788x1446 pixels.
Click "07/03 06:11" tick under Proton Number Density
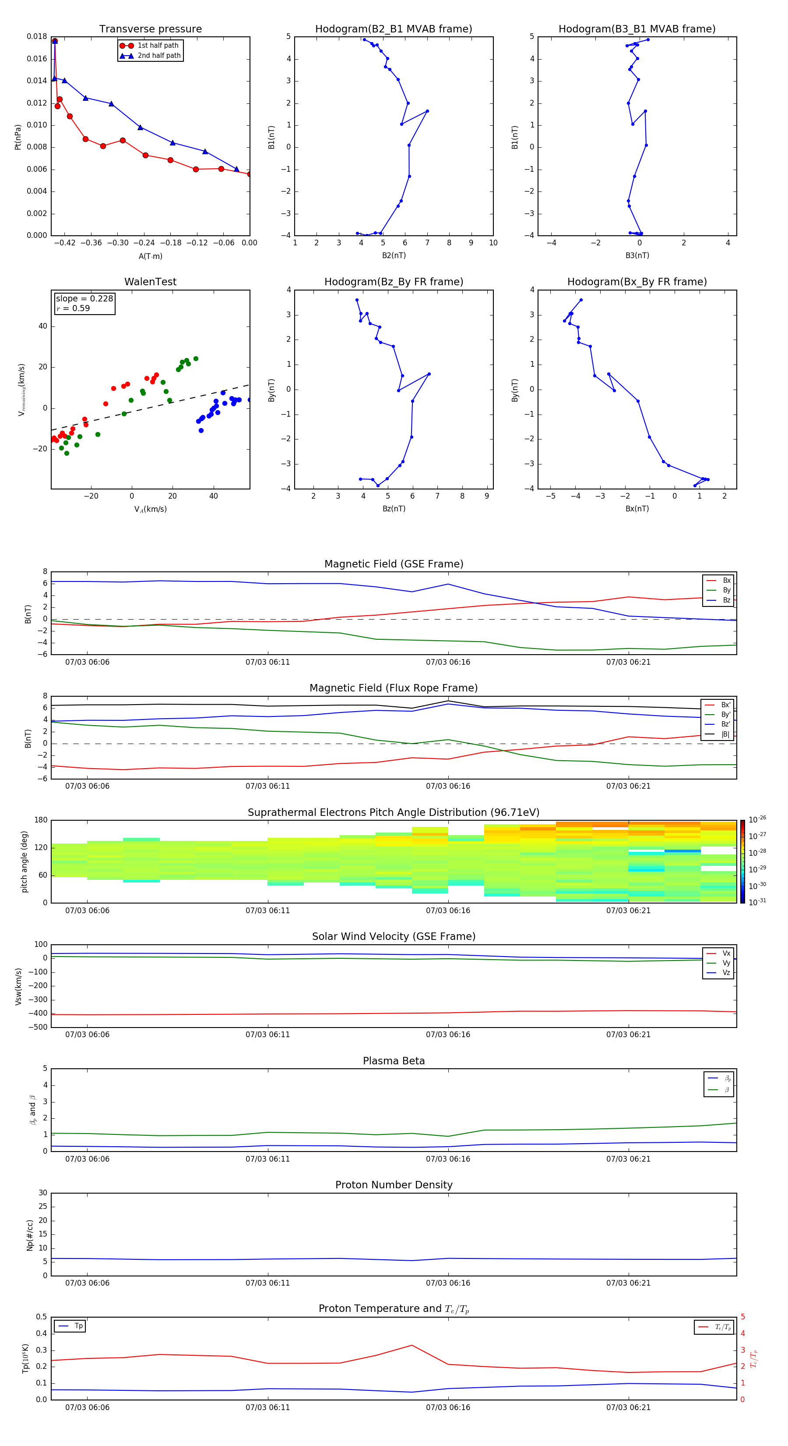(x=267, y=1283)
